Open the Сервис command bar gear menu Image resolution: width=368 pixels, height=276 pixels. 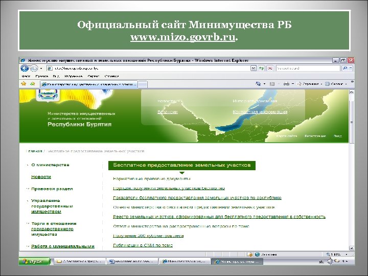[x=336, y=84]
